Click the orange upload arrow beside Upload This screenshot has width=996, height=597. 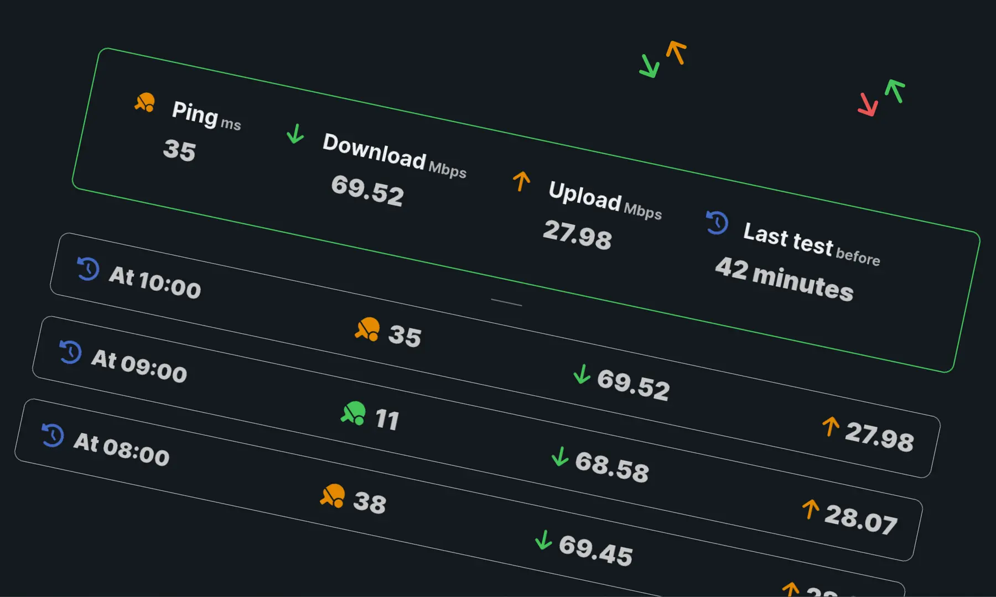coord(521,181)
